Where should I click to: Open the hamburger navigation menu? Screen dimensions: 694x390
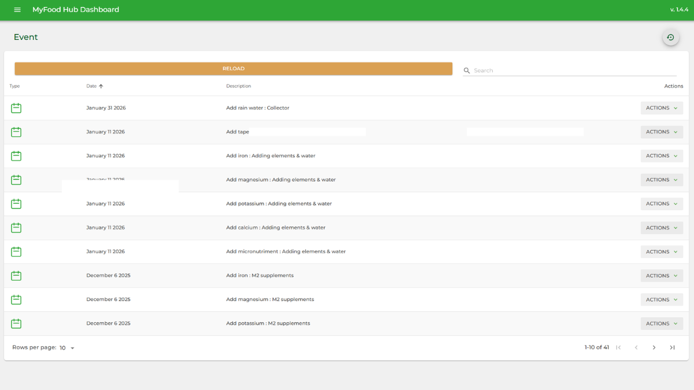click(17, 10)
